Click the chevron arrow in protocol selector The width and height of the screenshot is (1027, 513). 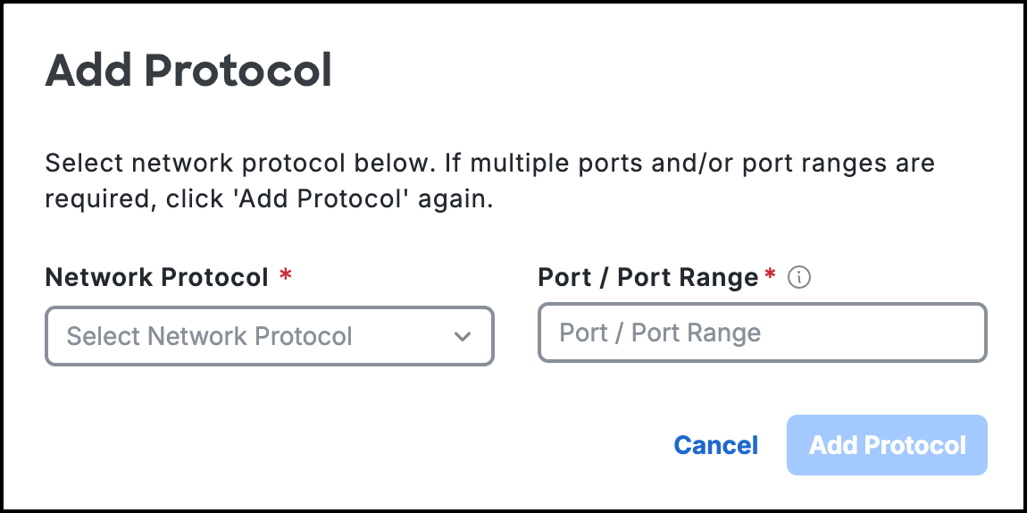click(463, 337)
